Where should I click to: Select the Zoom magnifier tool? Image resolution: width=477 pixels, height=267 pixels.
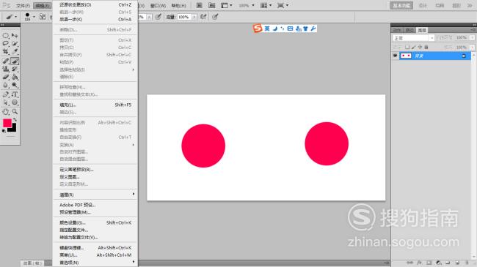tap(15, 112)
